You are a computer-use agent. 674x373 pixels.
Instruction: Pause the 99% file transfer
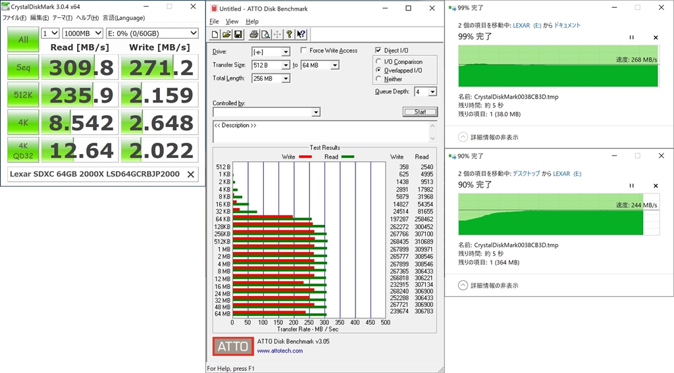631,37
